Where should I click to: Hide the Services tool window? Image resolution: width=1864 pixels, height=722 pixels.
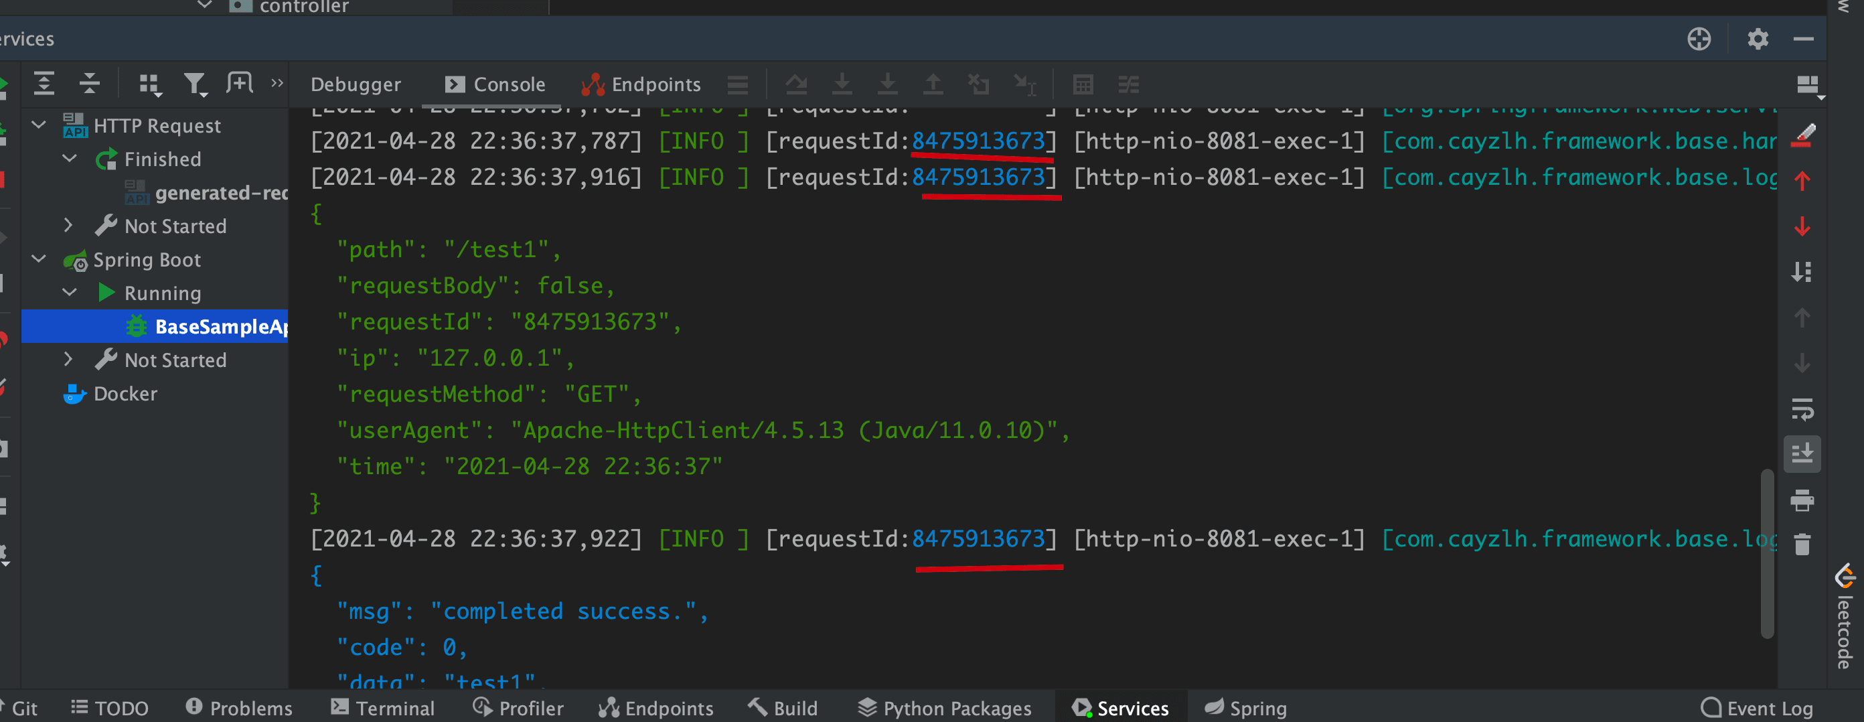1803,38
